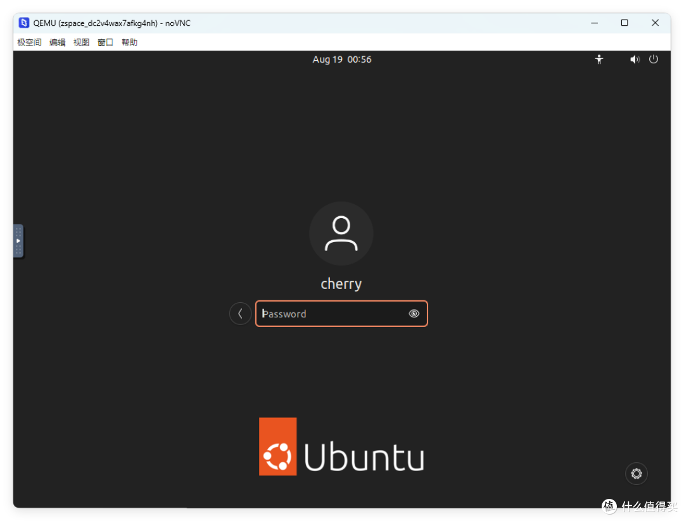This screenshot has height=521, width=684.
Task: Open the accessibility menu icon
Action: tap(599, 59)
